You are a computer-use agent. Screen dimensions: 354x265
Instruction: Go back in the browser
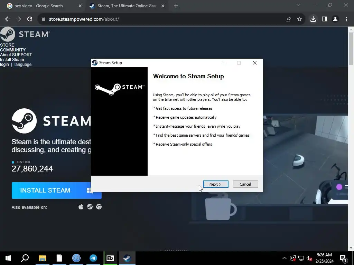coord(8,19)
